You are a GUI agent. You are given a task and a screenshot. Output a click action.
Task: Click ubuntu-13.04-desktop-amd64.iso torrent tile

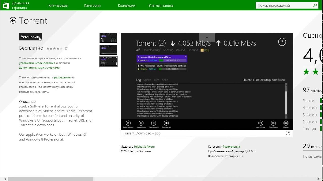(162, 59)
